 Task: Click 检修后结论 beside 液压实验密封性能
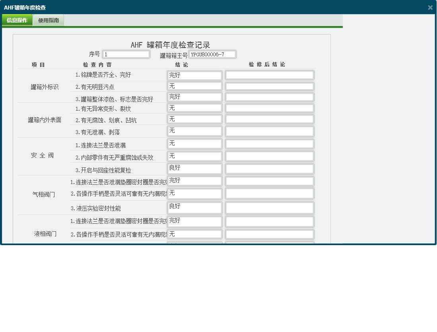pyautogui.click(x=270, y=207)
